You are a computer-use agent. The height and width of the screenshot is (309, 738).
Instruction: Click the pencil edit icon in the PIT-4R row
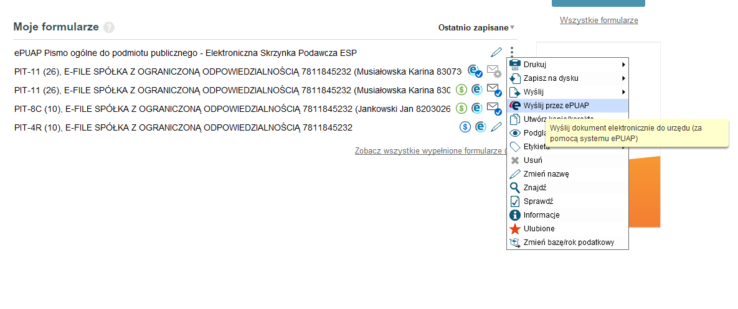pyautogui.click(x=496, y=127)
